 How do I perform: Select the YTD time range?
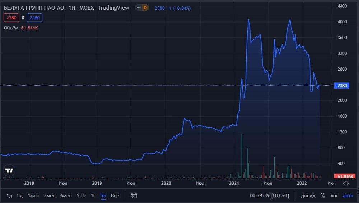[81, 196]
